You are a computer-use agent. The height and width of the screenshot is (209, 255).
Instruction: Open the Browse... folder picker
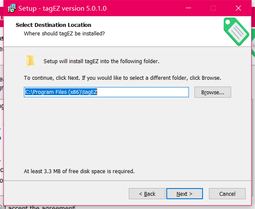tap(212, 92)
